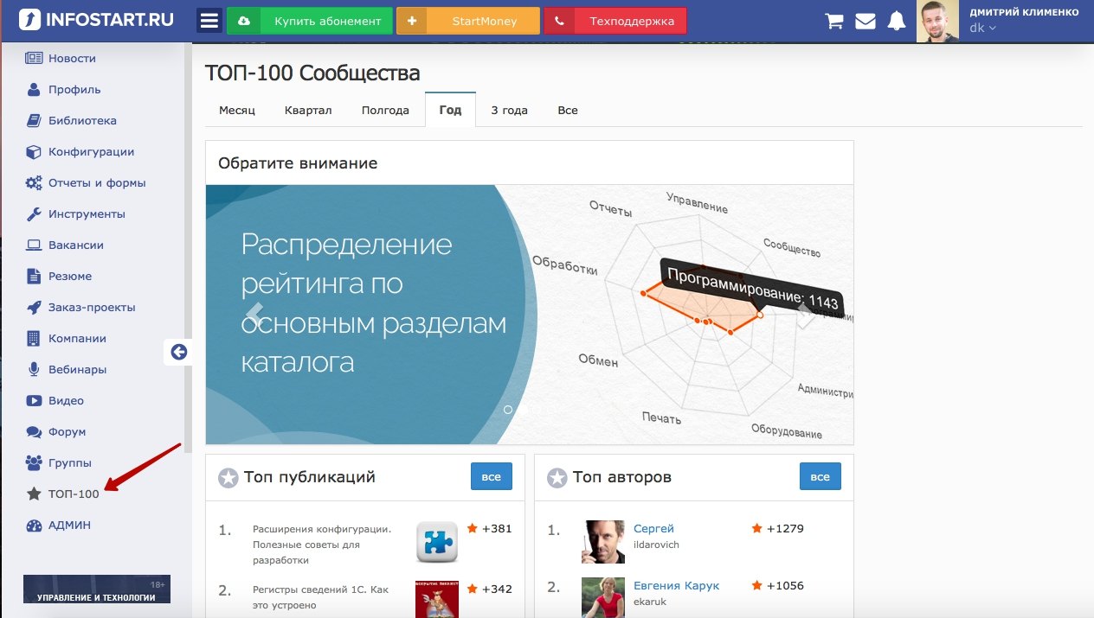Image resolution: width=1094 pixels, height=618 pixels.
Task: Click the Библиотека book icon
Action: click(34, 120)
